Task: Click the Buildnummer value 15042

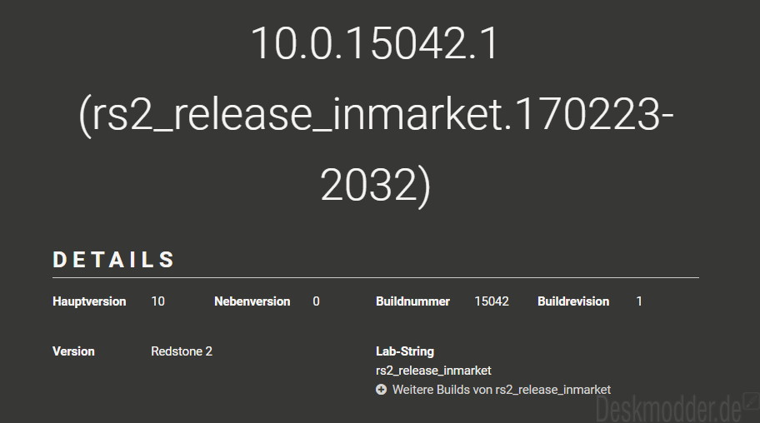Action: 492,301
